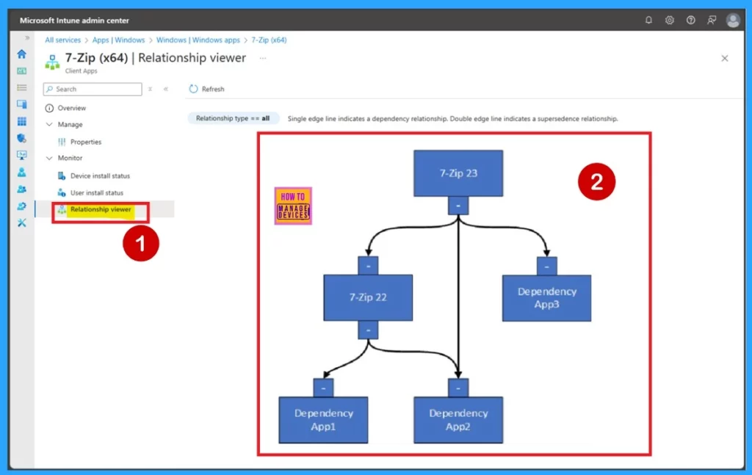Select the Dependency App3 node
This screenshot has width=752, height=475.
(546, 297)
